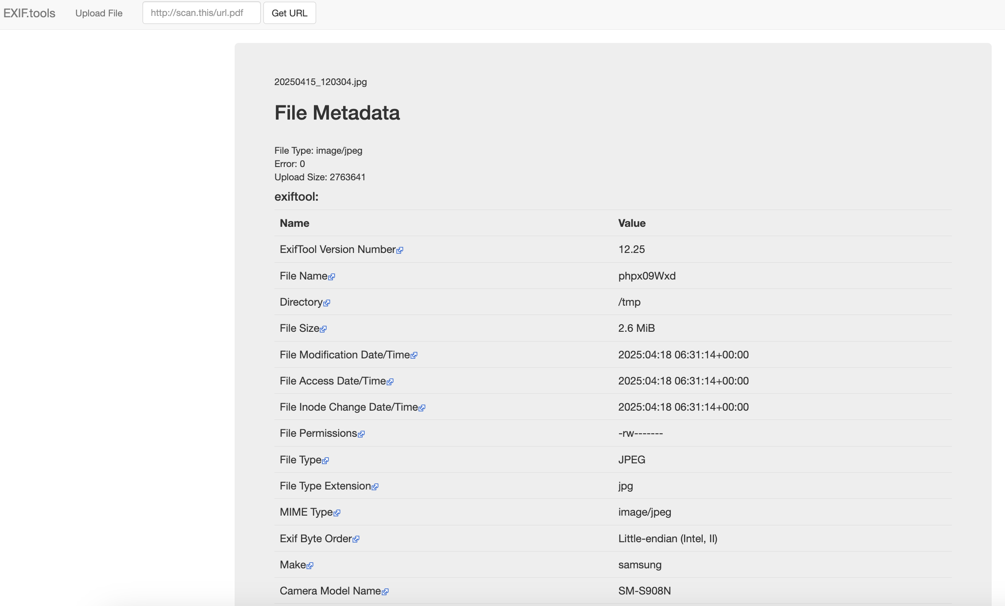Screen dimensions: 1005x606
Task: Click external link icon beside ExifTool Version Number
Action: (x=400, y=250)
